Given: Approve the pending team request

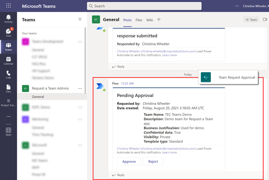Looking at the screenshot, I should (129, 162).
